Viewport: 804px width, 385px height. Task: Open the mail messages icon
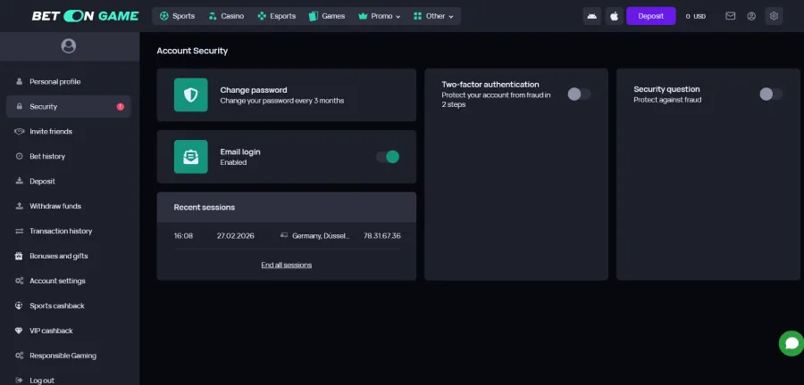point(731,16)
